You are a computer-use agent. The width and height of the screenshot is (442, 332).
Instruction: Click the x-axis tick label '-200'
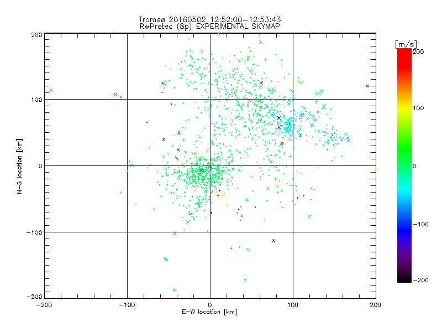pos(44,305)
